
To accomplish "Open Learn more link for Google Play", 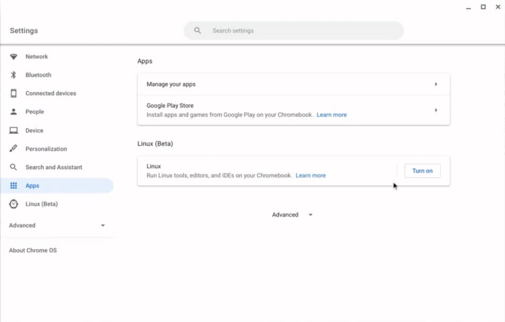I will point(331,115).
